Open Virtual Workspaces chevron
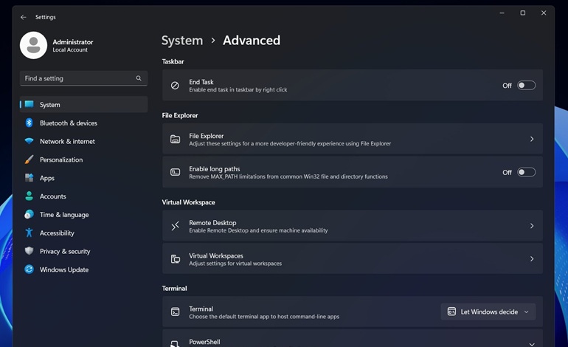Screen dimensions: 568x347 coord(532,259)
